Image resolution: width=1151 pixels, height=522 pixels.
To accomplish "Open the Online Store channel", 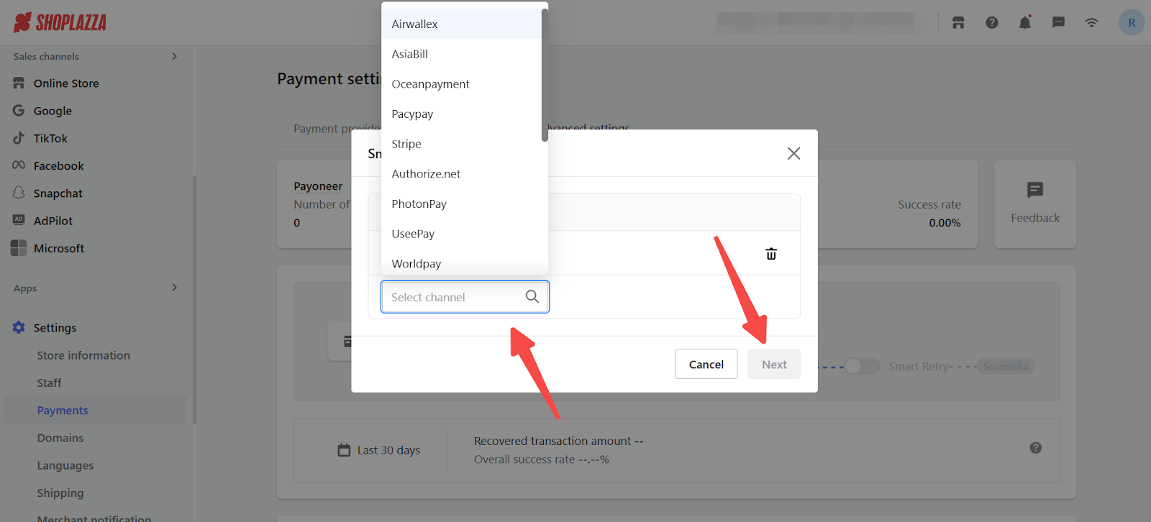I will (66, 83).
